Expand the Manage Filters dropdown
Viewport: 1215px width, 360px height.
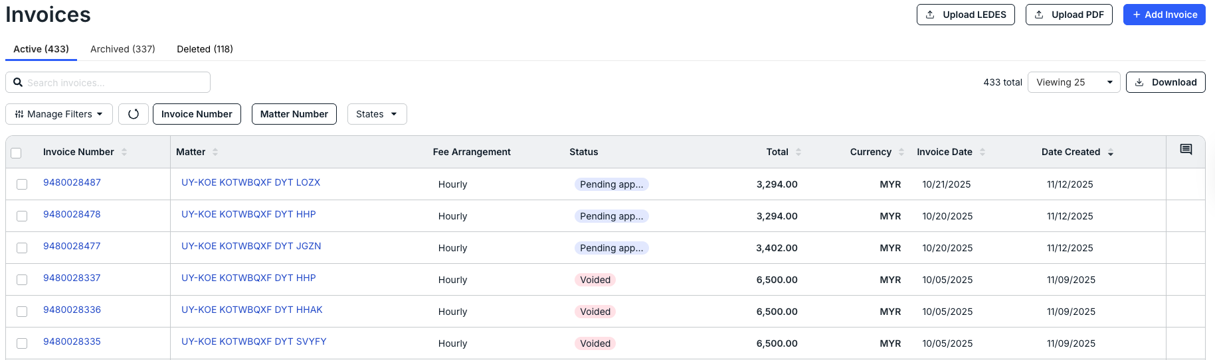coord(59,114)
